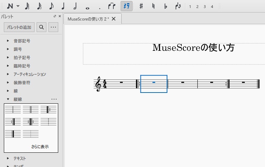Image resolution: width=265 pixels, height=167 pixels.
Task: Expand 装飾音符 palette
Action: (x=8, y=82)
